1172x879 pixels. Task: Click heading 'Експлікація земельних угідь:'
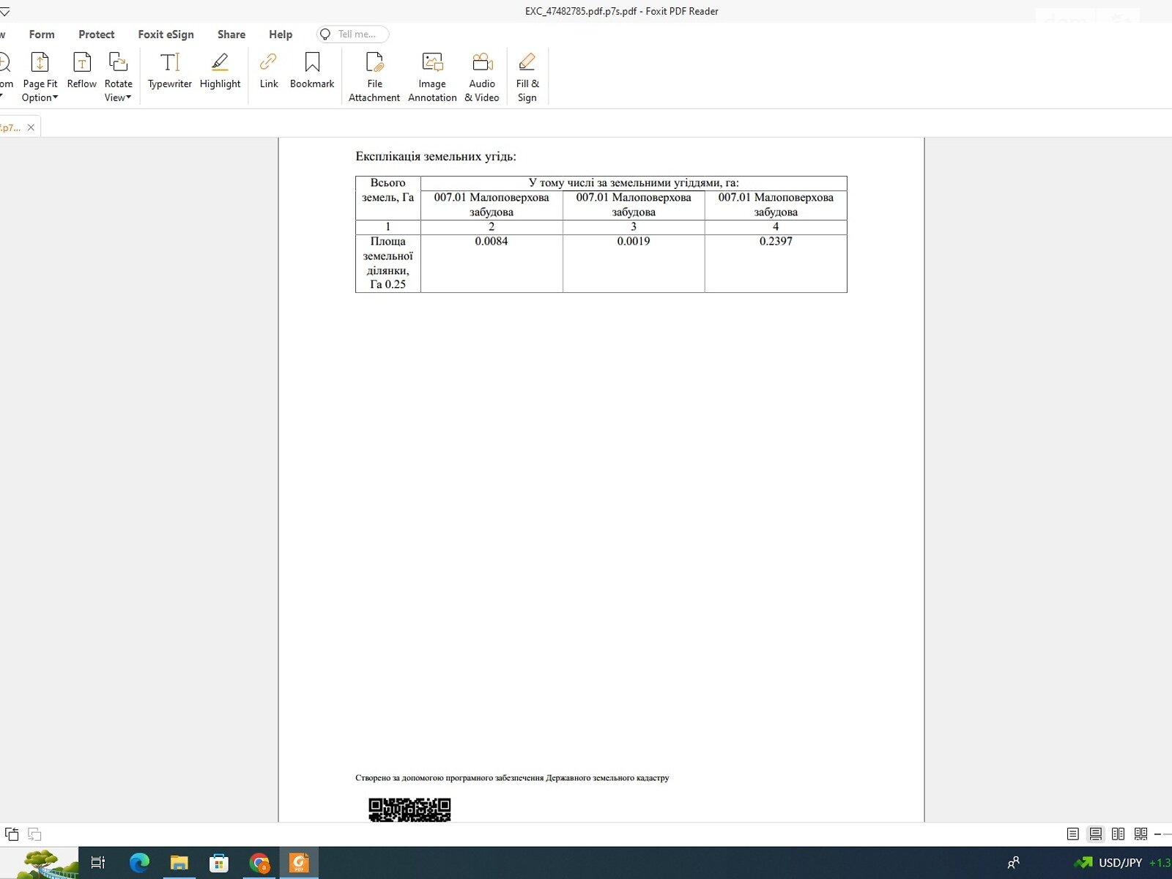436,156
